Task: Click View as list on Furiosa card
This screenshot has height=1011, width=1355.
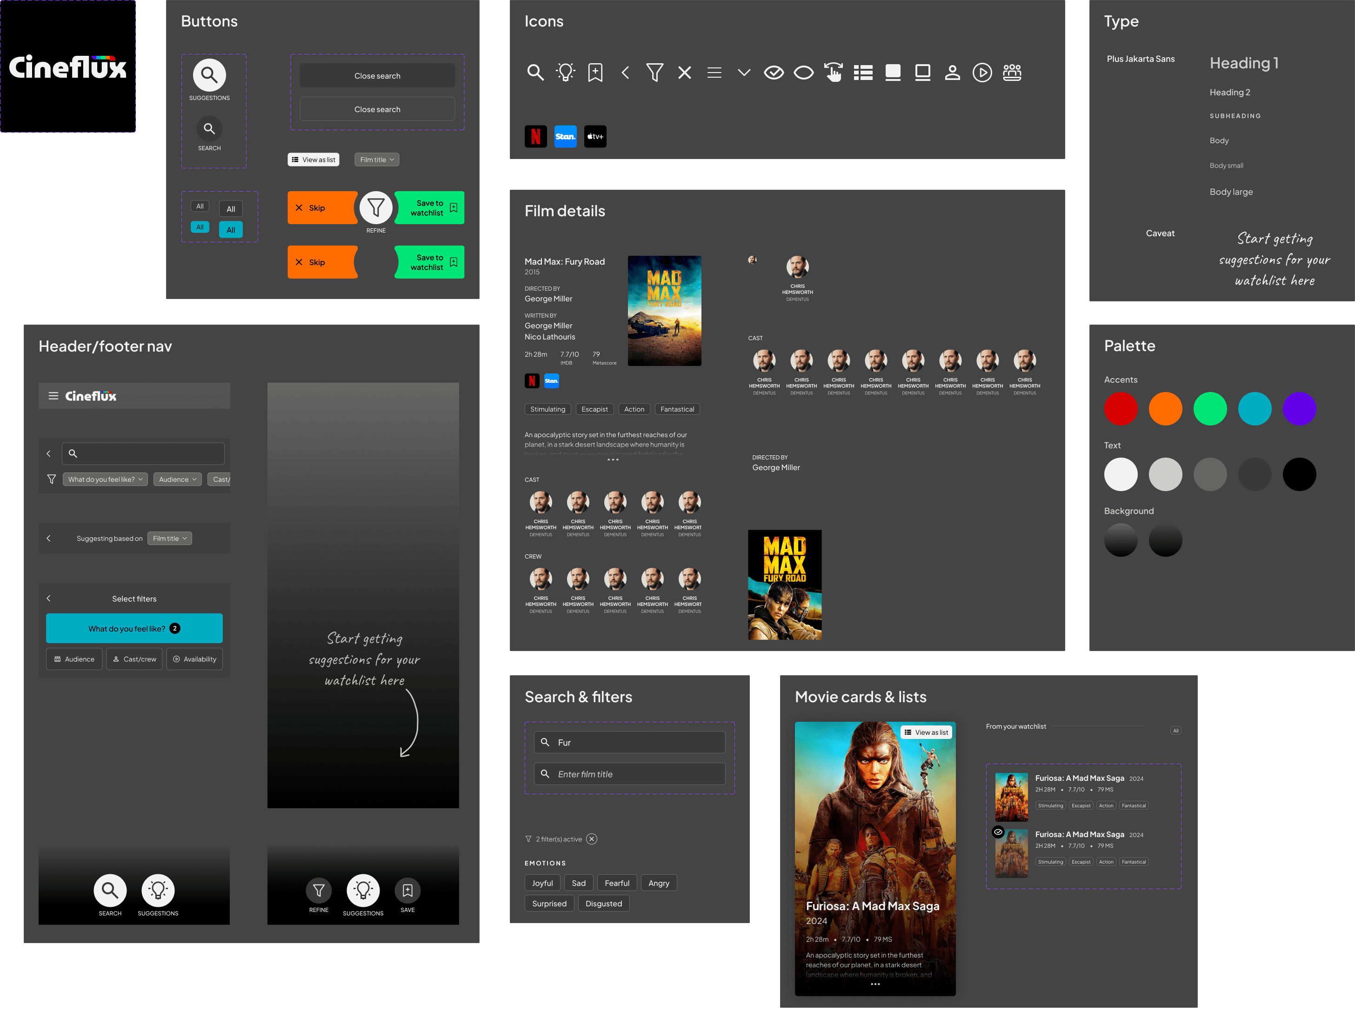Action: (926, 732)
